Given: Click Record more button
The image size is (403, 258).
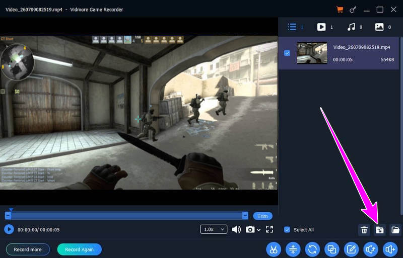Looking at the screenshot, I should click(28, 249).
